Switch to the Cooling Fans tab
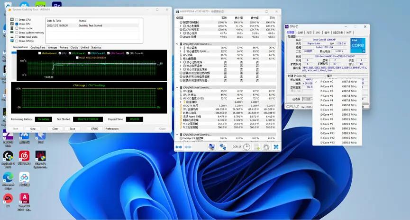Screen dimensions: 410x220 [x=37, y=47]
